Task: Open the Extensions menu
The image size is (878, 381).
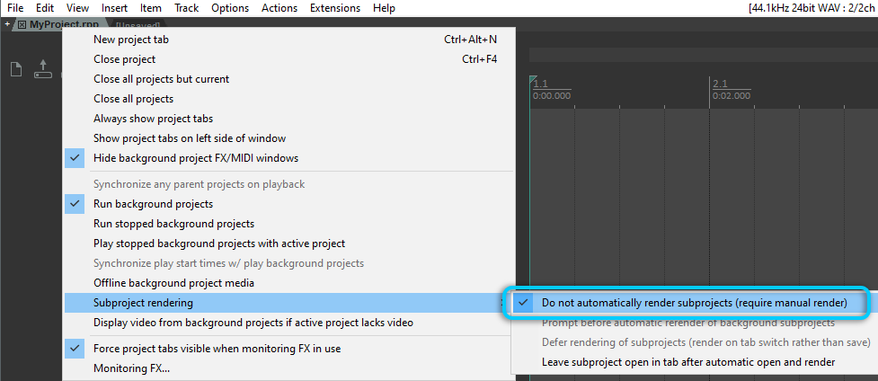Action: pyautogui.click(x=334, y=8)
